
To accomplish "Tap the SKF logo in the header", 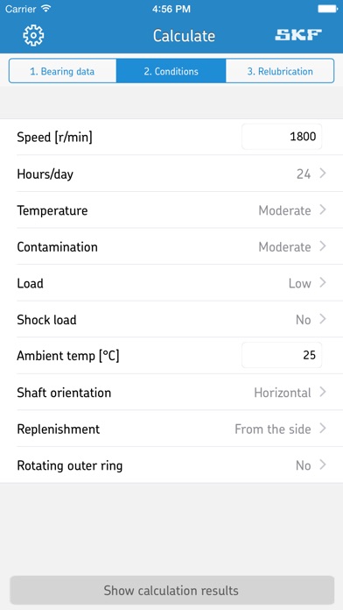I will tap(298, 35).
